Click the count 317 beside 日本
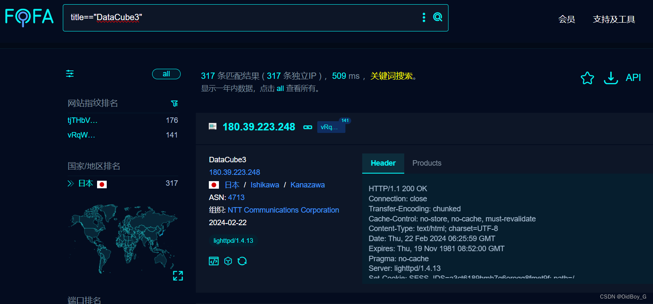Screen dimensions: 653x304 coord(172,183)
